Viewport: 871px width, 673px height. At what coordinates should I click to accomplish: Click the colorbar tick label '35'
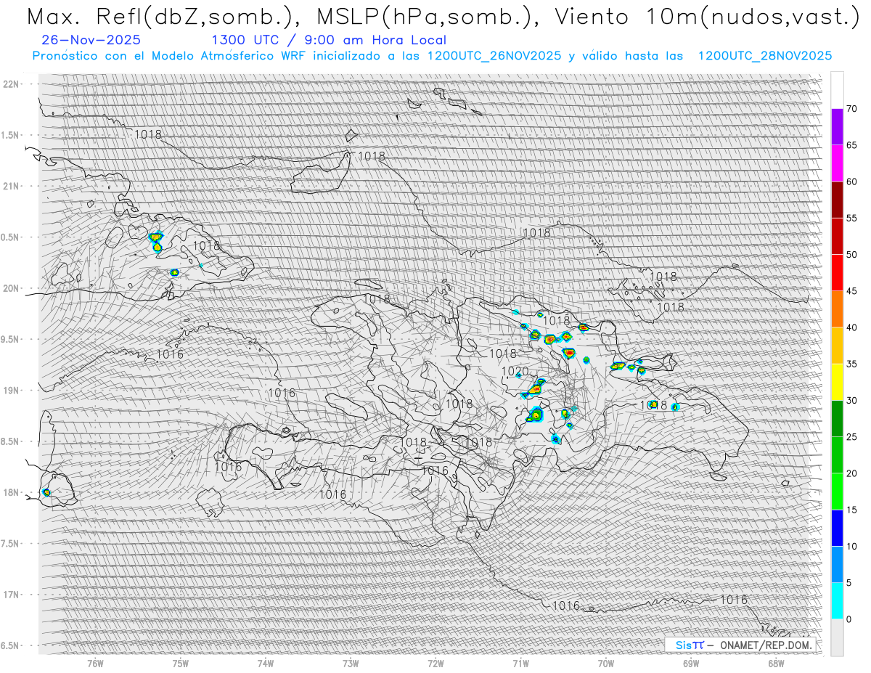click(x=852, y=364)
